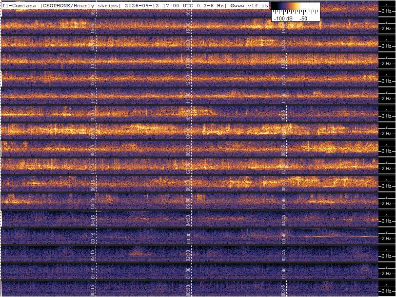Click the "2 Hz" axis label of the 09 strip
396x297 pixels.
[x=386, y=134]
